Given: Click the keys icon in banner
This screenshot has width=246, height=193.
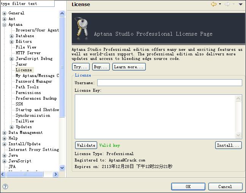Looking at the screenshot, I should (x=82, y=28).
